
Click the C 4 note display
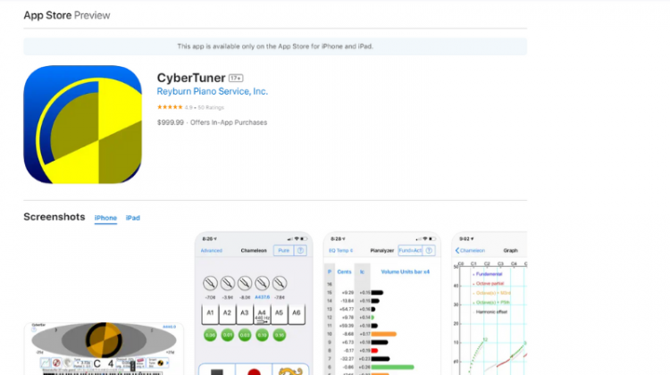104,364
